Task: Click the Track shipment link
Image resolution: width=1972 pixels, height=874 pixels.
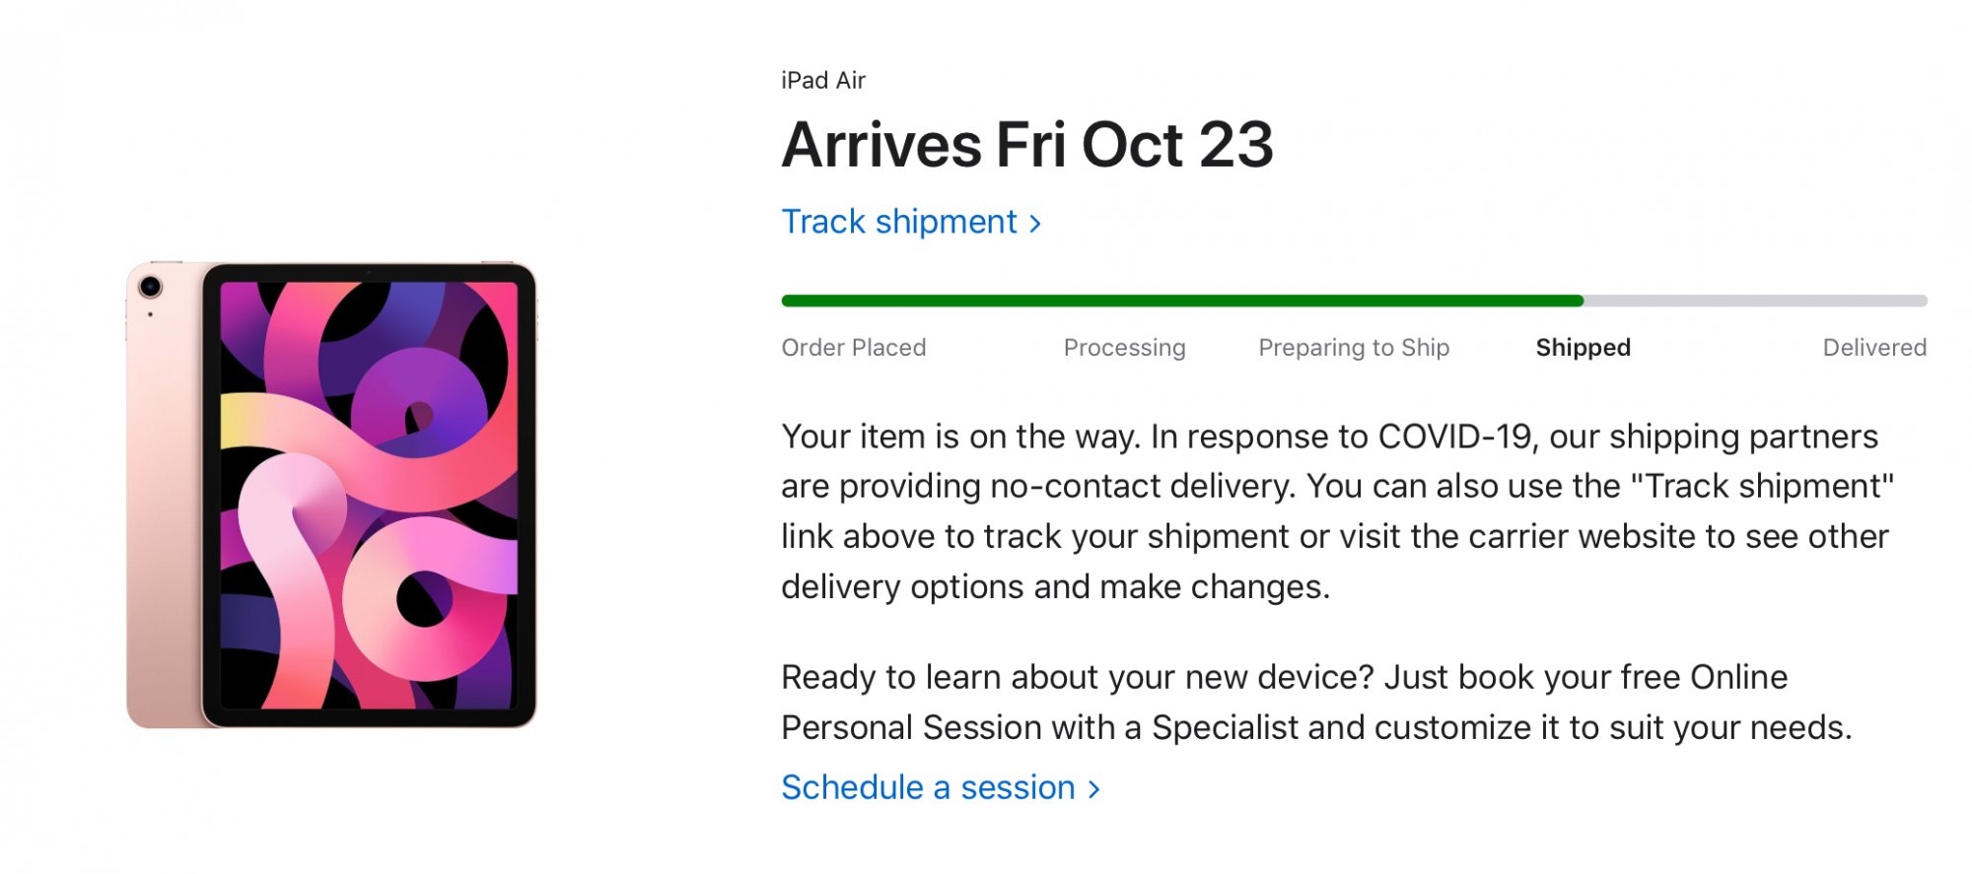Action: (x=898, y=222)
